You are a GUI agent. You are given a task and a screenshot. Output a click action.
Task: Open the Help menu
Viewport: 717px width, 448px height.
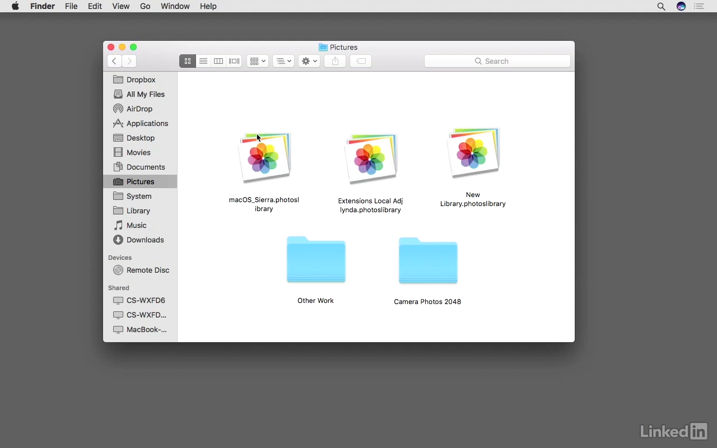208,6
